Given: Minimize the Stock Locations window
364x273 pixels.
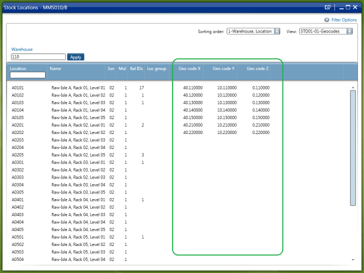Looking at the screenshot, I should click(341, 8).
